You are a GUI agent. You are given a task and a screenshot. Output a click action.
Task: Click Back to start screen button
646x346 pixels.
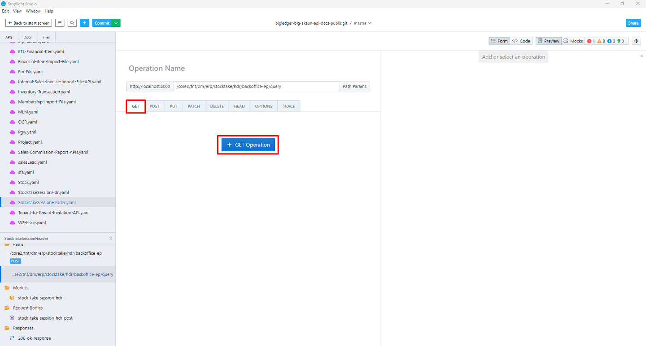29,23
